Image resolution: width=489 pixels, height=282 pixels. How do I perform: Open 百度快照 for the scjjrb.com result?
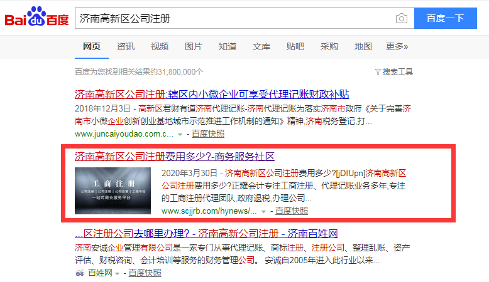point(292,211)
